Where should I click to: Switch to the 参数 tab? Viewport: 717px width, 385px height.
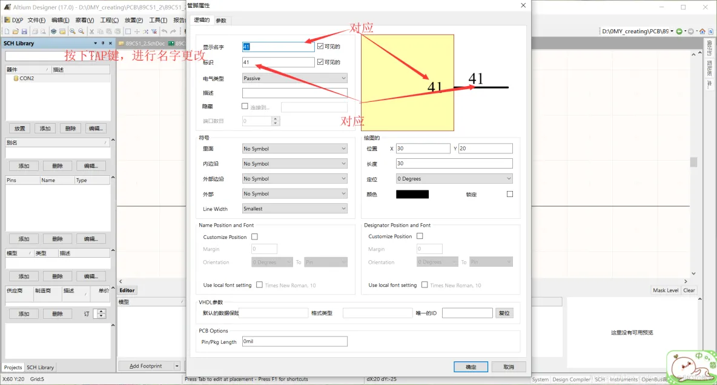tap(221, 21)
